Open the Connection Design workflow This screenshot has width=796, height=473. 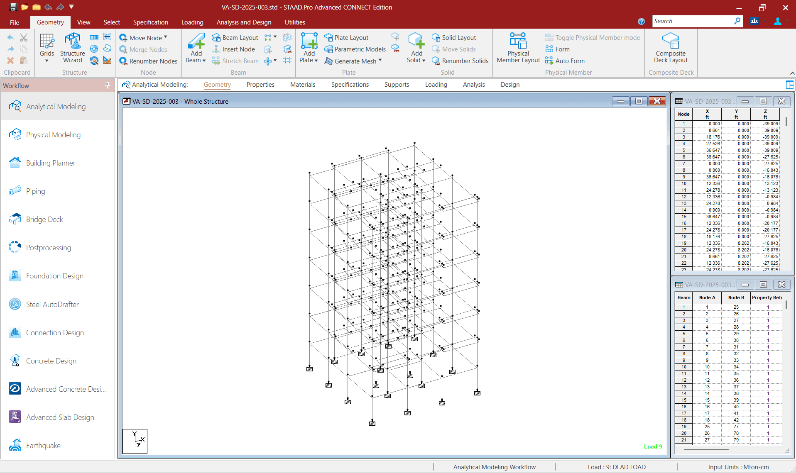coord(58,333)
